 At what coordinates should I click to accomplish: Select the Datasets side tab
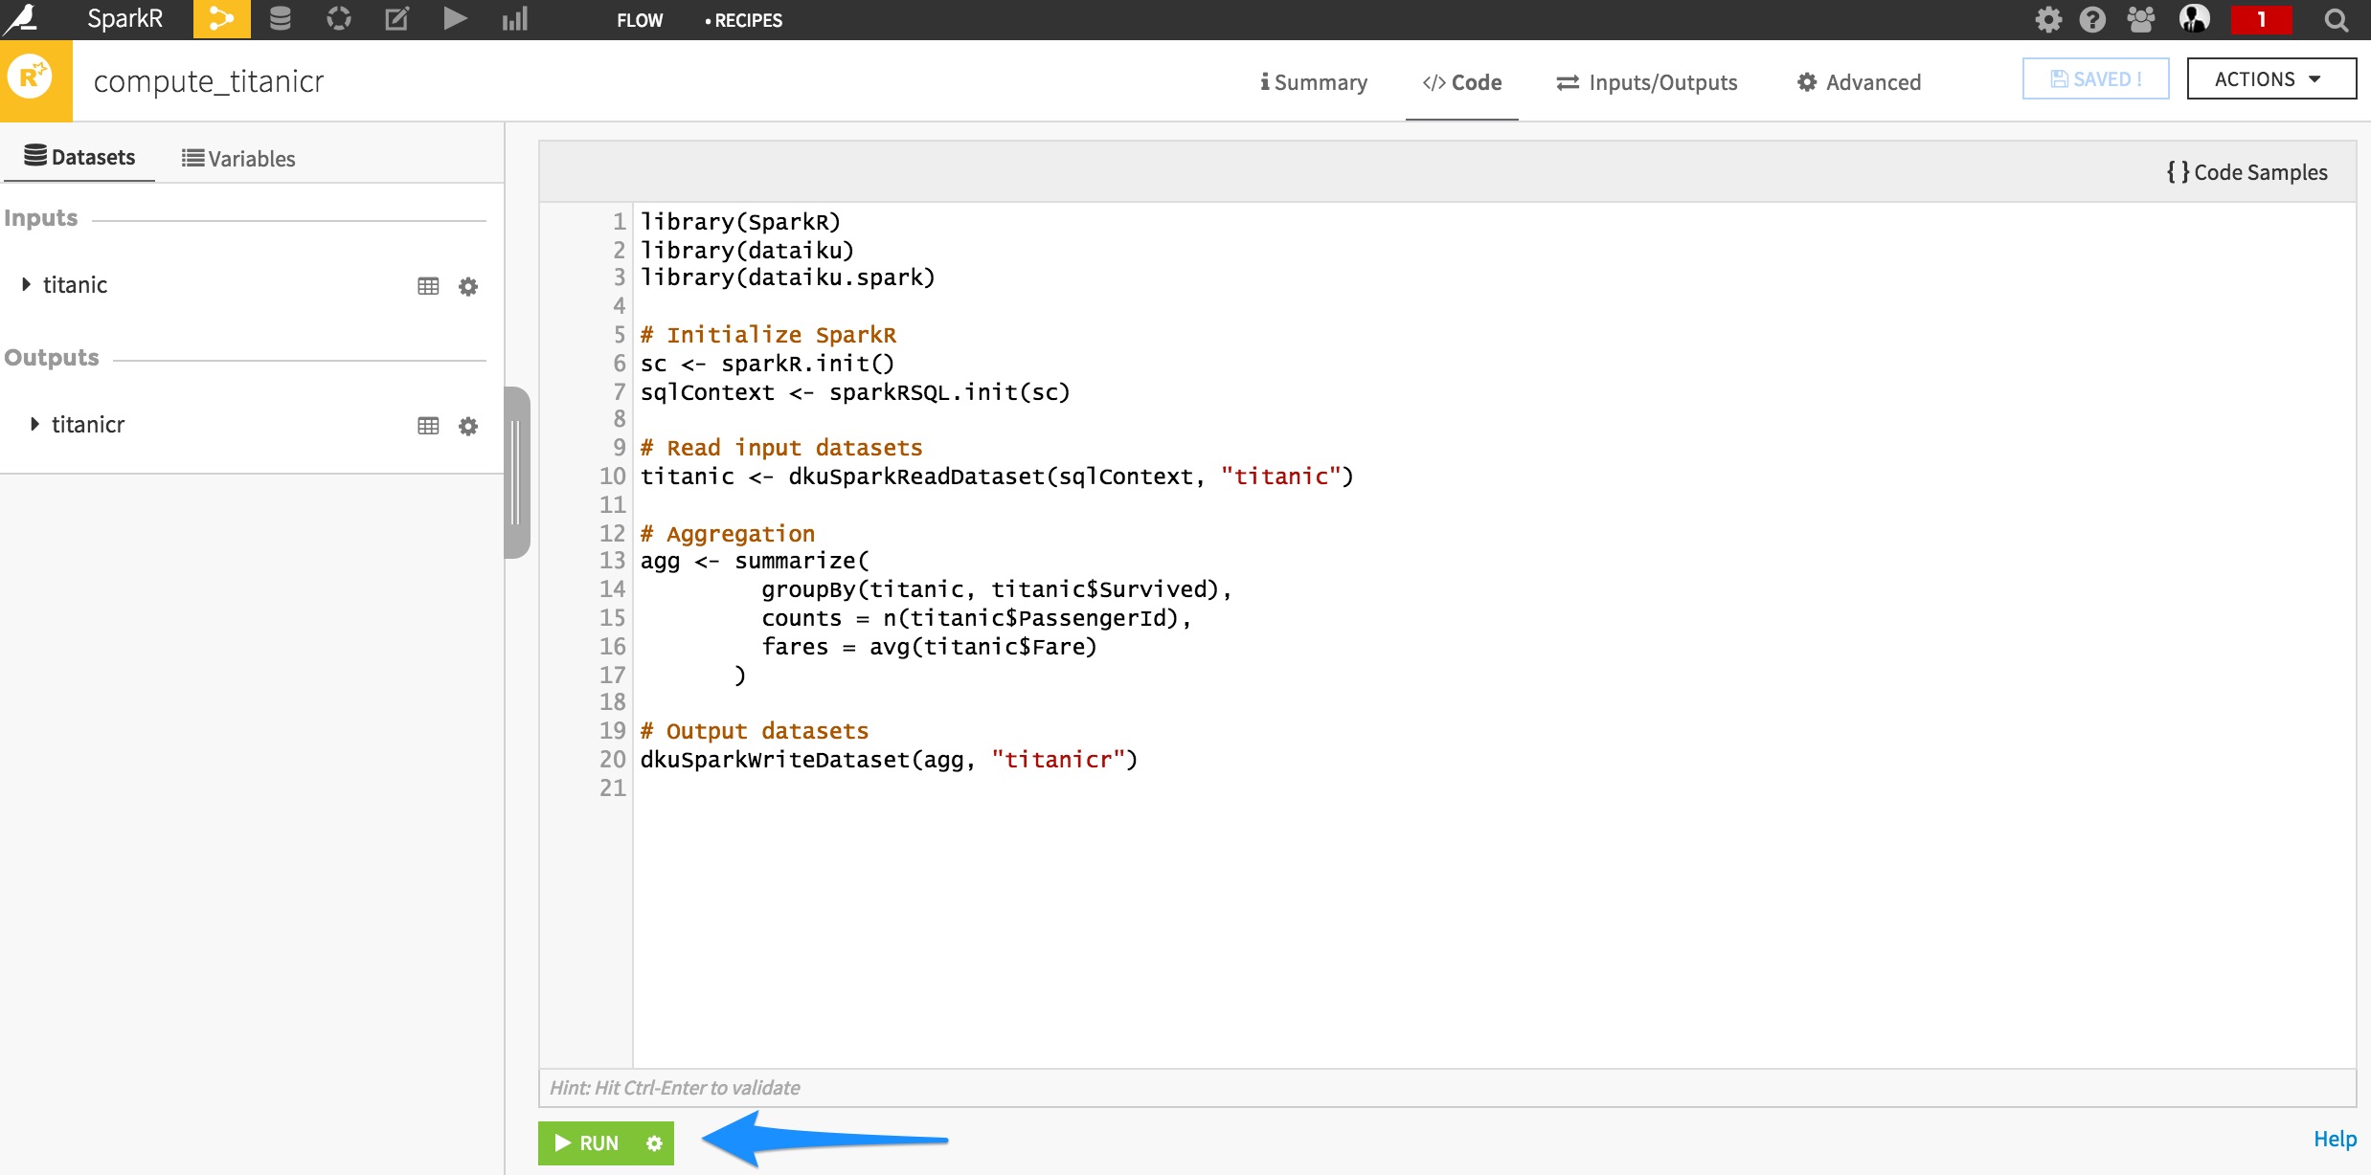tap(79, 157)
